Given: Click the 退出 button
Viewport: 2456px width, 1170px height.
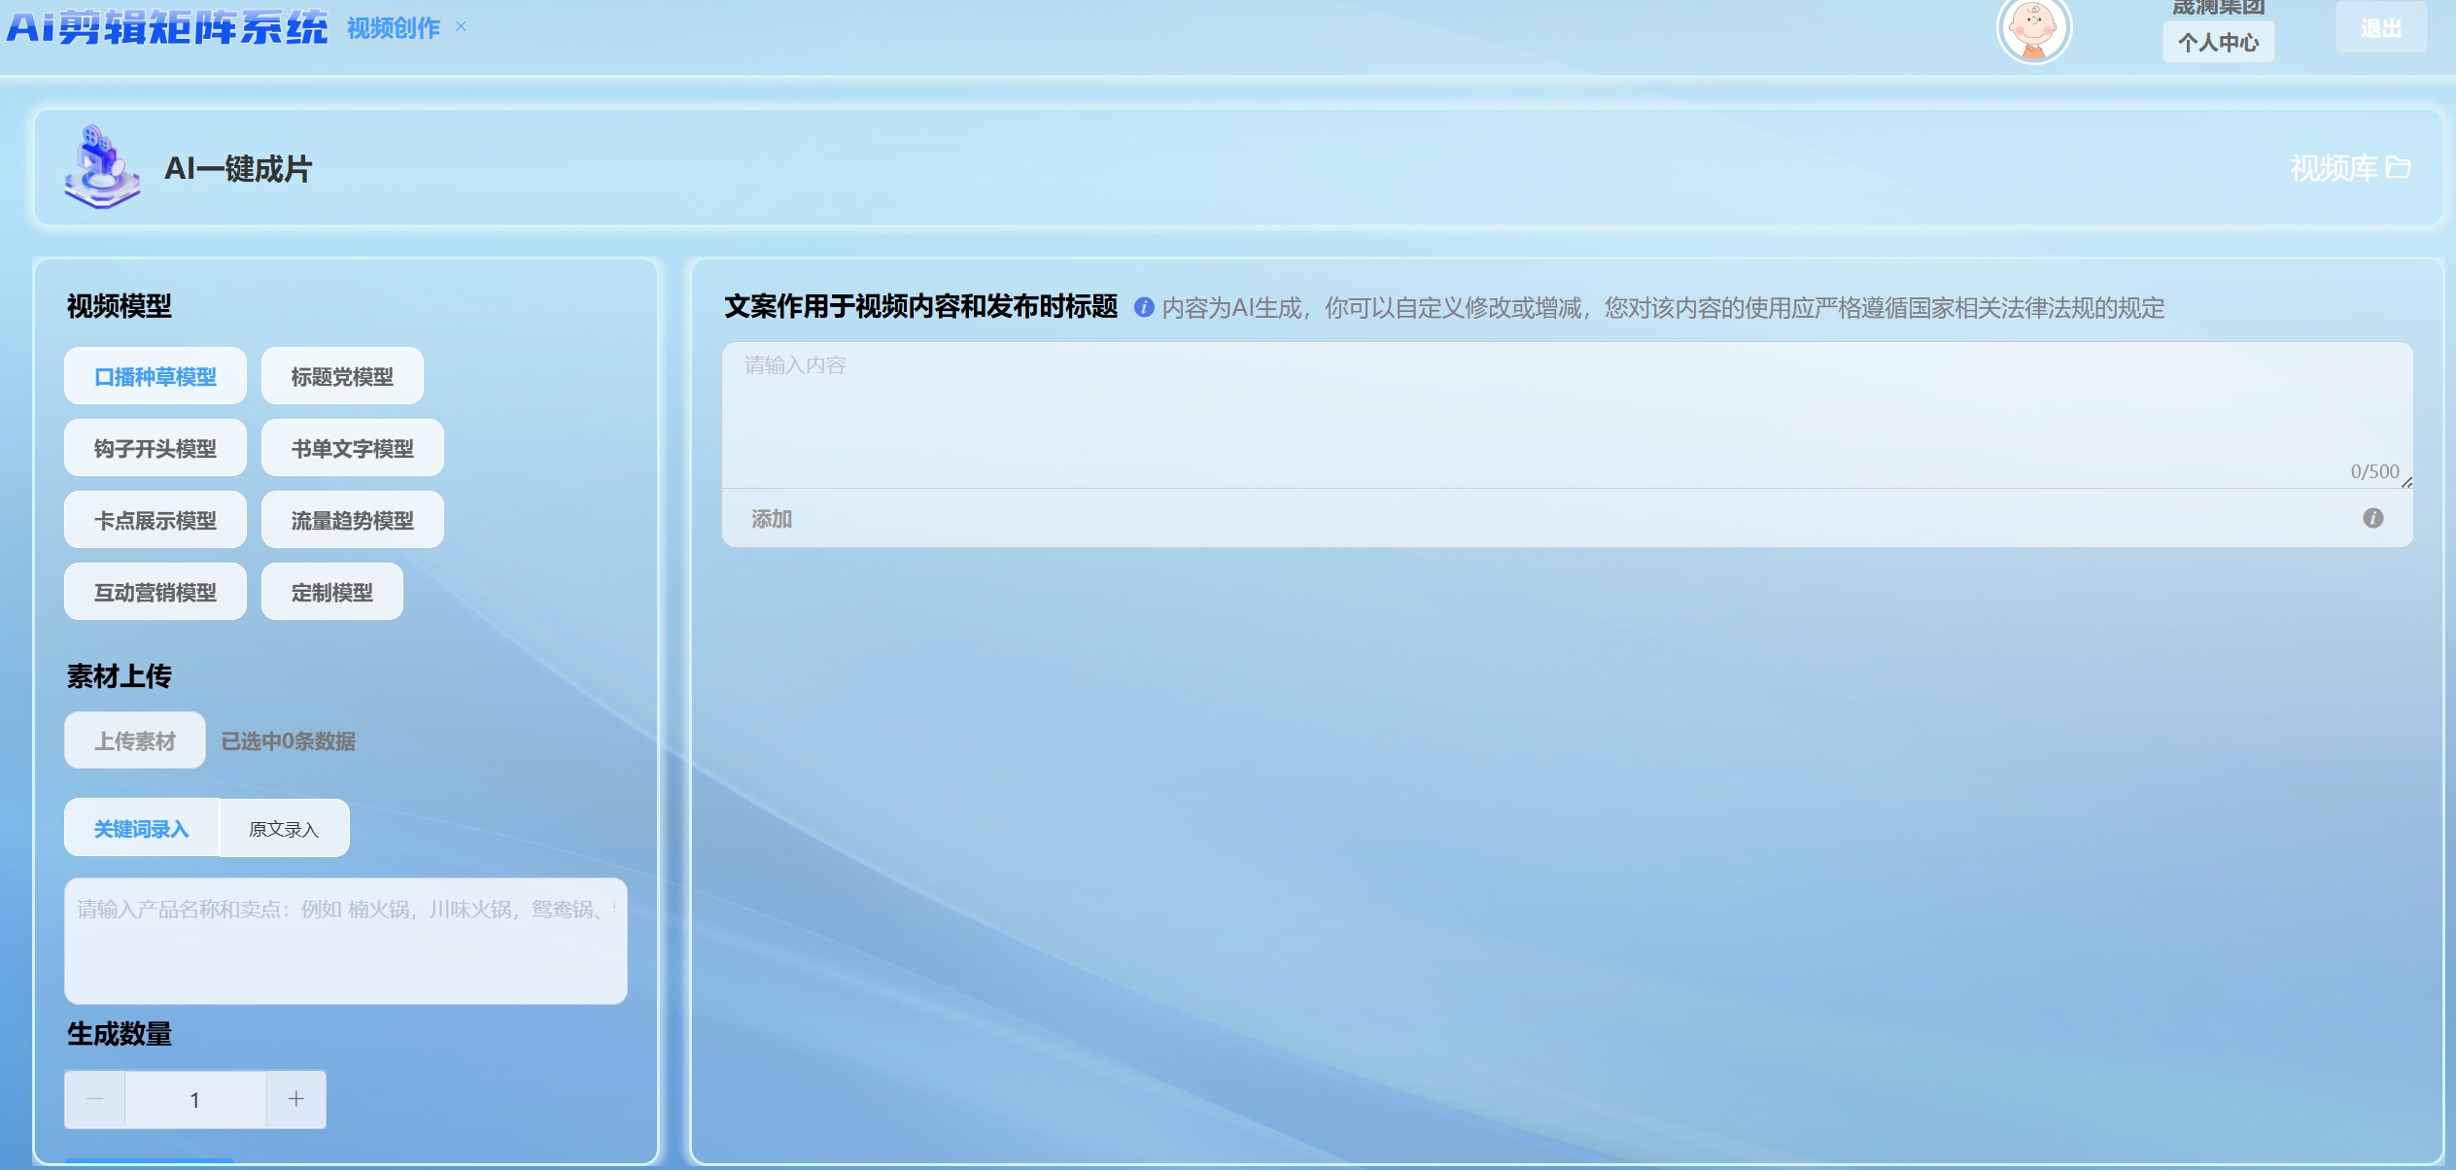Looking at the screenshot, I should [x=2380, y=28].
